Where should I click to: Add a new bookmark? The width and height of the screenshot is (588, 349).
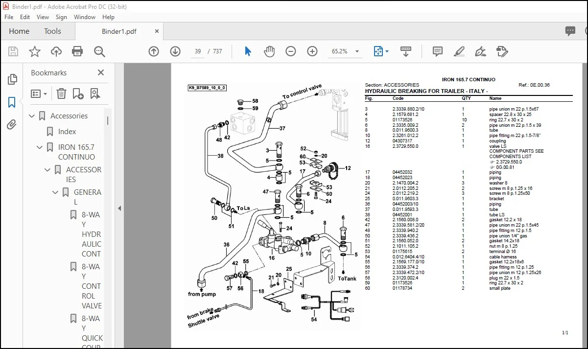point(78,93)
